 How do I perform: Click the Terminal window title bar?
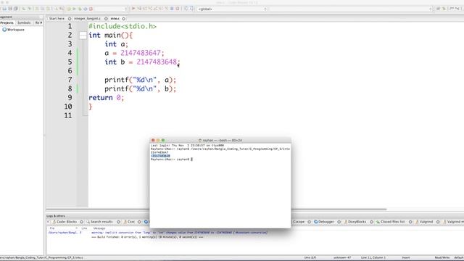point(220,140)
